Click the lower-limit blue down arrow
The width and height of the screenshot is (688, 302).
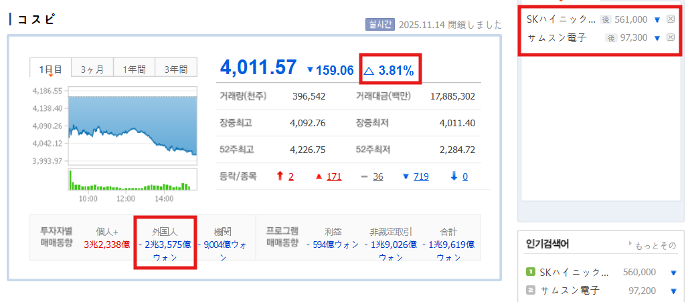tap(454, 176)
